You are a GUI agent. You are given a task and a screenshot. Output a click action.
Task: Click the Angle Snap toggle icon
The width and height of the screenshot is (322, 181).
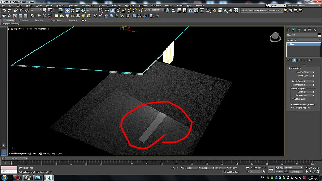coord(124,10)
